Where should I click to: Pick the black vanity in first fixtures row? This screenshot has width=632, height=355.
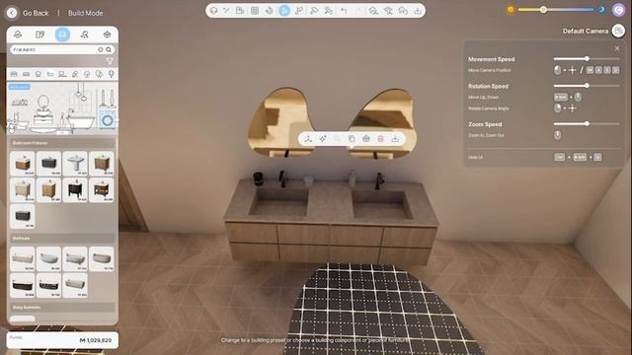coord(48,164)
